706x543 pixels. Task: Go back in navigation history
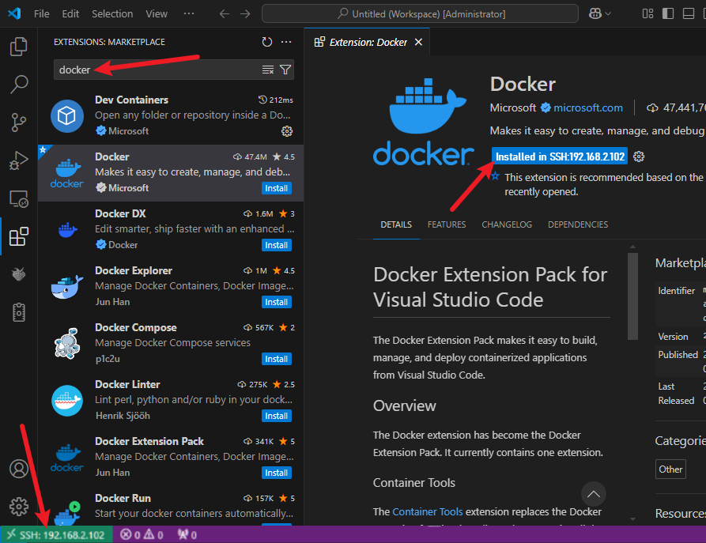(225, 14)
